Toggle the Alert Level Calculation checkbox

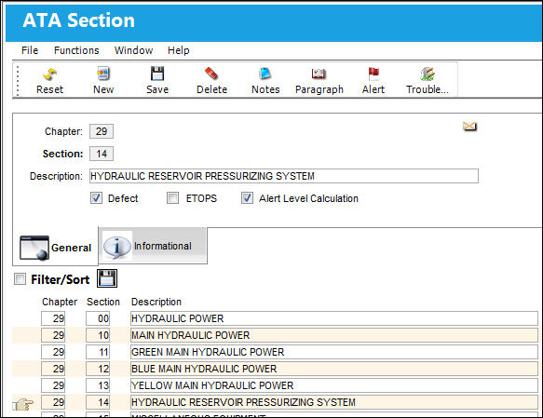pos(247,198)
